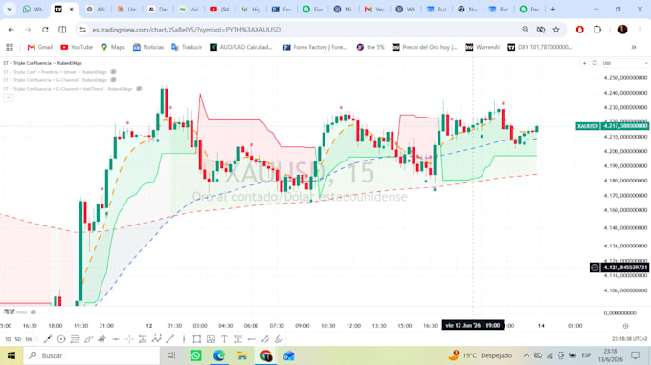Image resolution: width=651 pixels, height=365 pixels.
Task: Show more bookmarks chevron
Action: click(x=634, y=47)
